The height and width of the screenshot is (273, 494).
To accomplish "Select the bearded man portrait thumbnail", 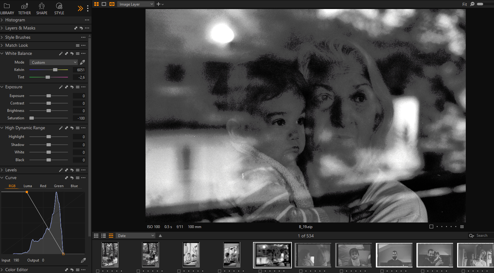I will click(394, 255).
